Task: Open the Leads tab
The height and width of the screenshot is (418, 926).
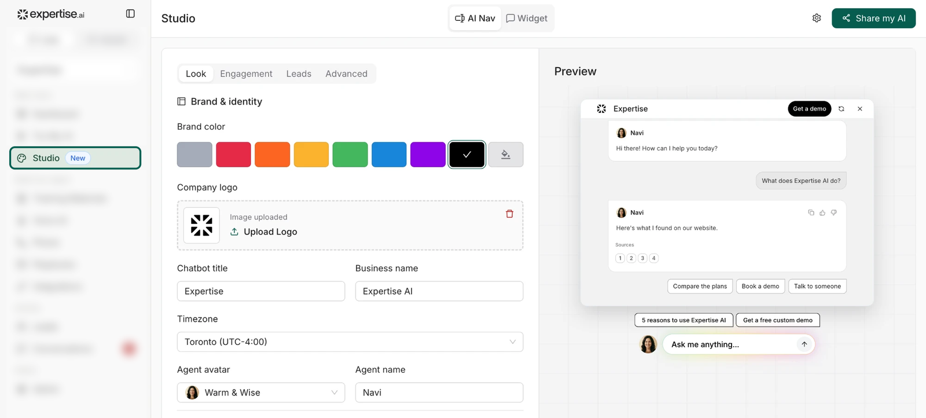Action: point(299,74)
